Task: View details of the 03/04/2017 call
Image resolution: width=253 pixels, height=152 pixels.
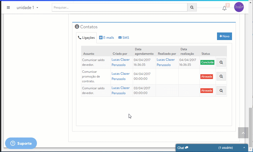Action: (221, 90)
